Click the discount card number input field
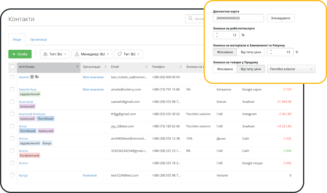The height and width of the screenshot is (193, 327). click(x=238, y=18)
